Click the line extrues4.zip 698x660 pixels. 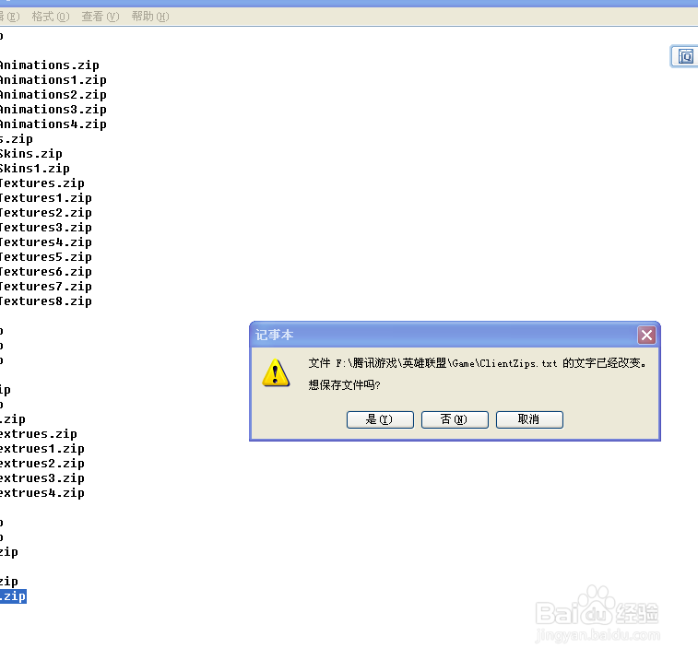[x=42, y=492]
